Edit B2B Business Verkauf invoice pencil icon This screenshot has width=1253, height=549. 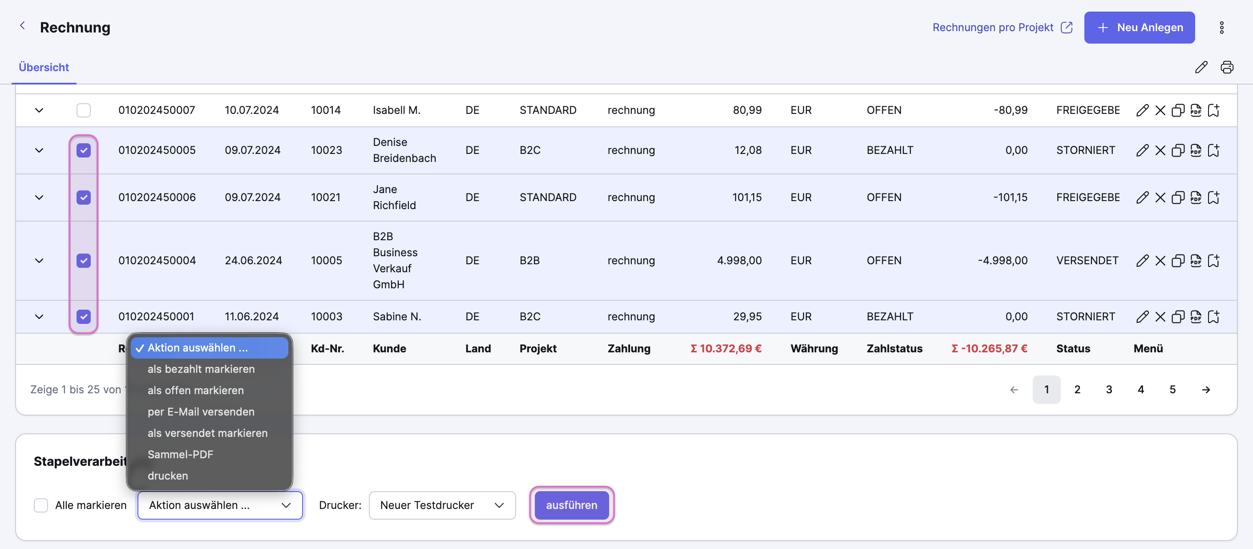(1142, 261)
